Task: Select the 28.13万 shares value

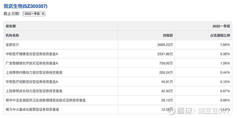Action: (167, 100)
